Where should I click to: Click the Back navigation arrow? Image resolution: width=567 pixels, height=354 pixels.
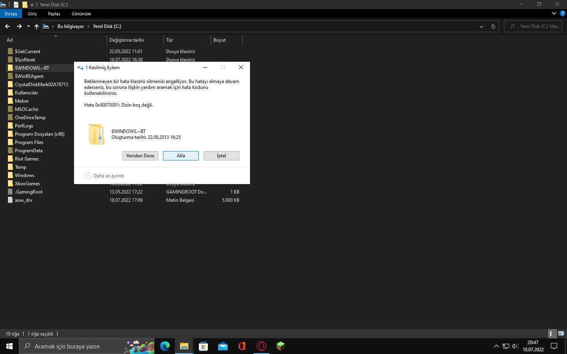(7, 26)
